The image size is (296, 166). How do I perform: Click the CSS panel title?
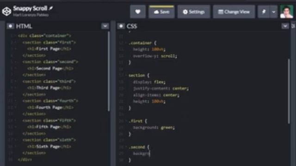pos(132,26)
